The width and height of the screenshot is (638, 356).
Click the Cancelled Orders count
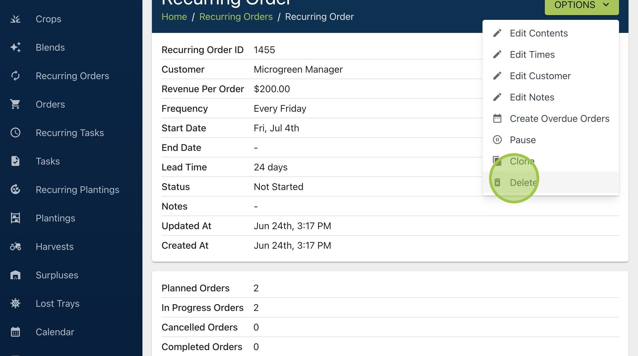coord(256,327)
